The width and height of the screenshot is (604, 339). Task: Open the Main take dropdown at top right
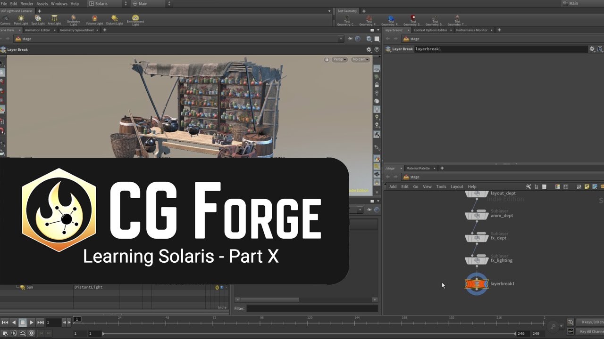tap(583, 3)
